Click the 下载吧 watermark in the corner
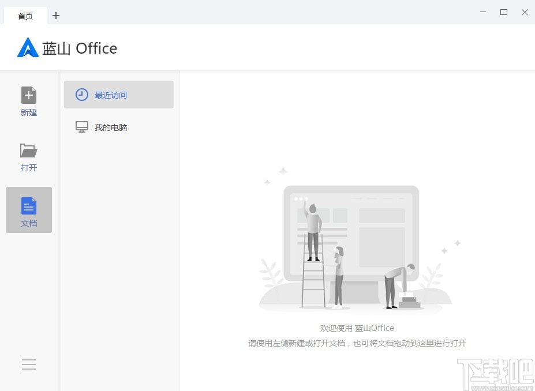This screenshot has width=535, height=391. point(493,369)
